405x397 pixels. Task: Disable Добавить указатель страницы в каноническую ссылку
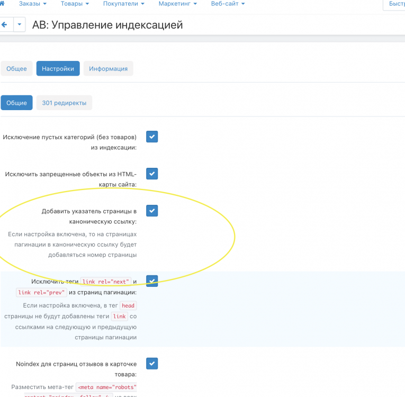click(152, 211)
